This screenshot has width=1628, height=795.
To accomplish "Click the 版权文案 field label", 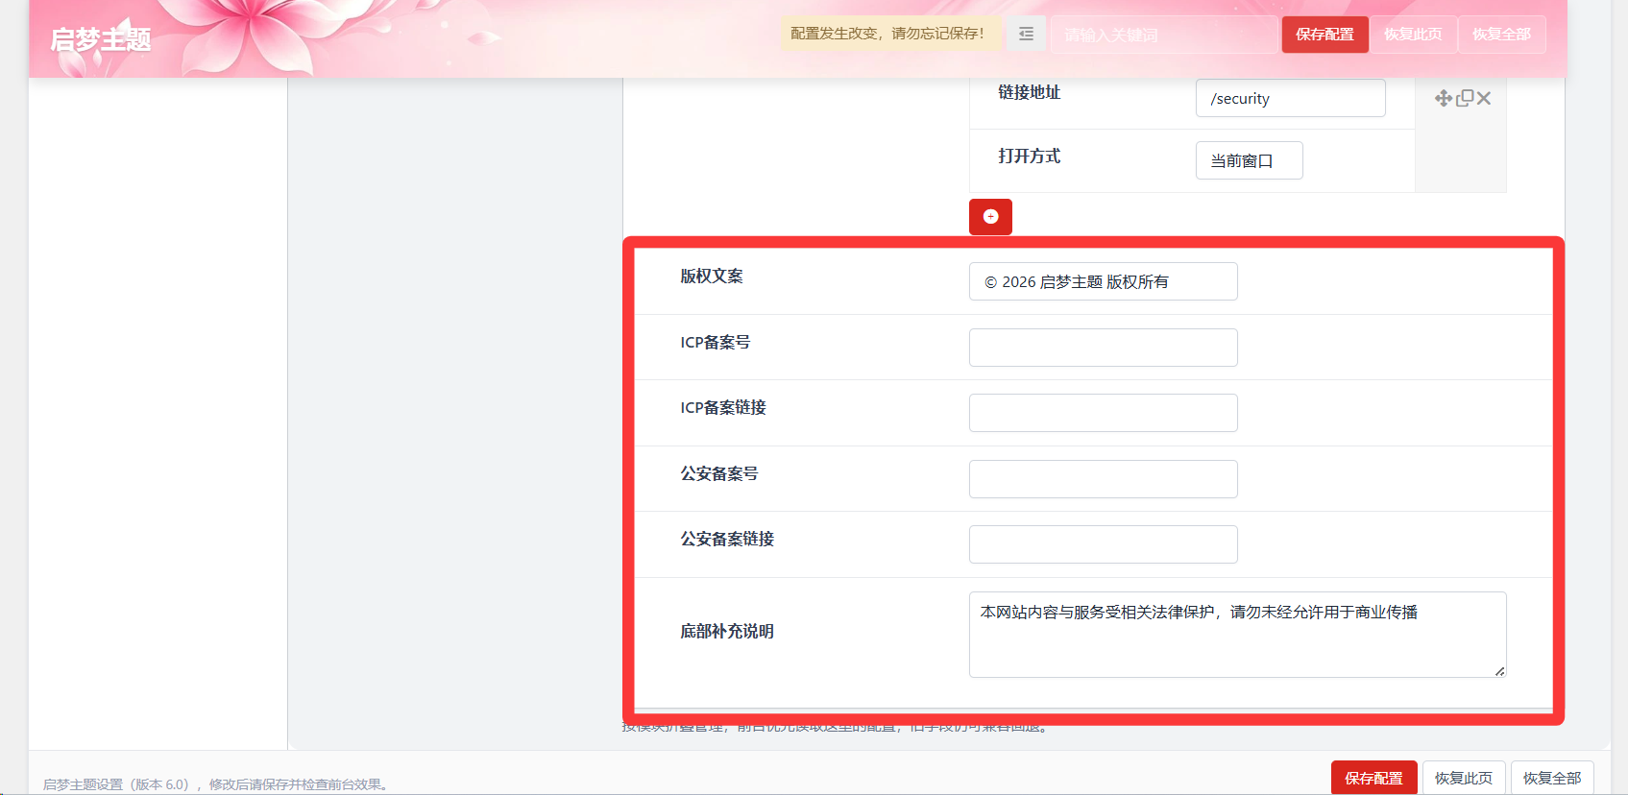I will 712,277.
